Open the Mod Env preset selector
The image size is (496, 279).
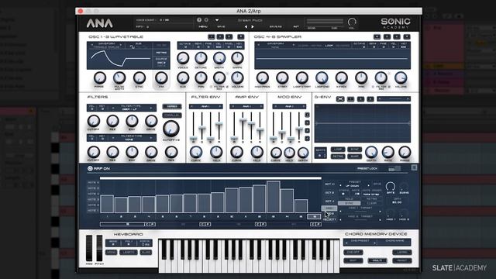point(289,107)
